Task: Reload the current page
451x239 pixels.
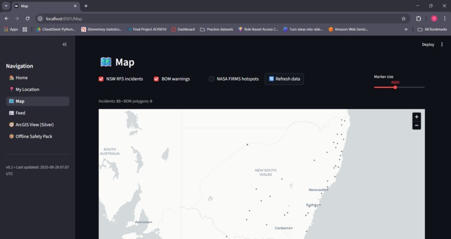Action: pos(27,18)
